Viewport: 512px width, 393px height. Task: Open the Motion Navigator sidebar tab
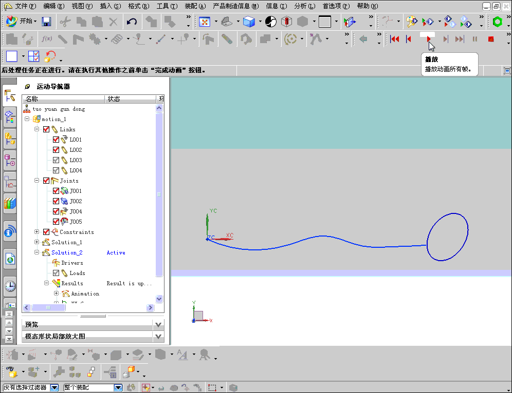tap(9, 95)
